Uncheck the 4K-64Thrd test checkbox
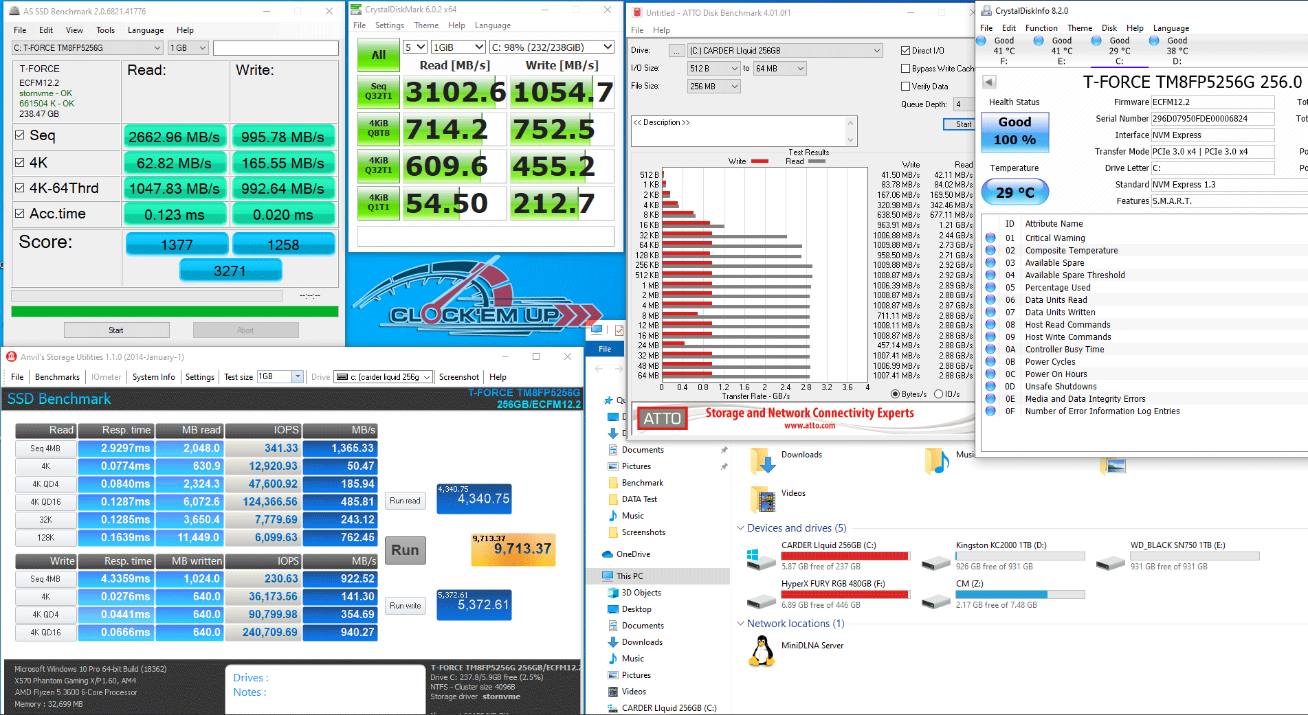 tap(20, 188)
